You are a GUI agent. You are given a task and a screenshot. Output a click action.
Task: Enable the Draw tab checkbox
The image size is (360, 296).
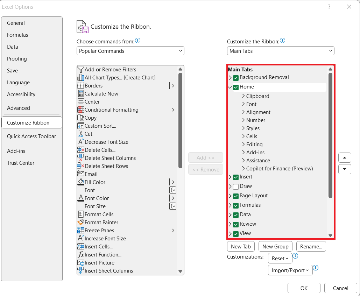click(235, 187)
